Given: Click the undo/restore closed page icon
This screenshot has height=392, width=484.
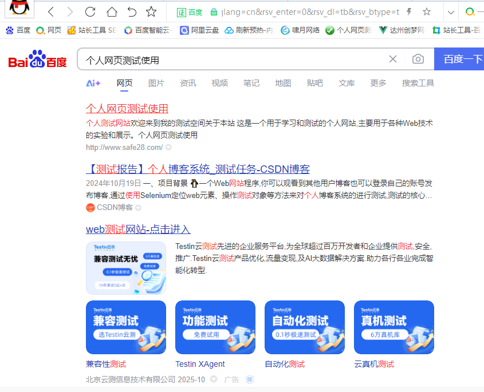Looking at the screenshot, I should pos(132,12).
